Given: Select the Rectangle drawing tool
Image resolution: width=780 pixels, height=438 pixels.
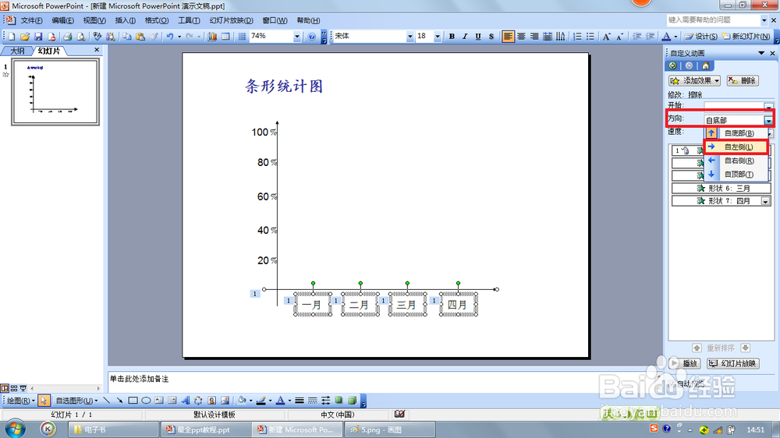Looking at the screenshot, I should [133, 401].
